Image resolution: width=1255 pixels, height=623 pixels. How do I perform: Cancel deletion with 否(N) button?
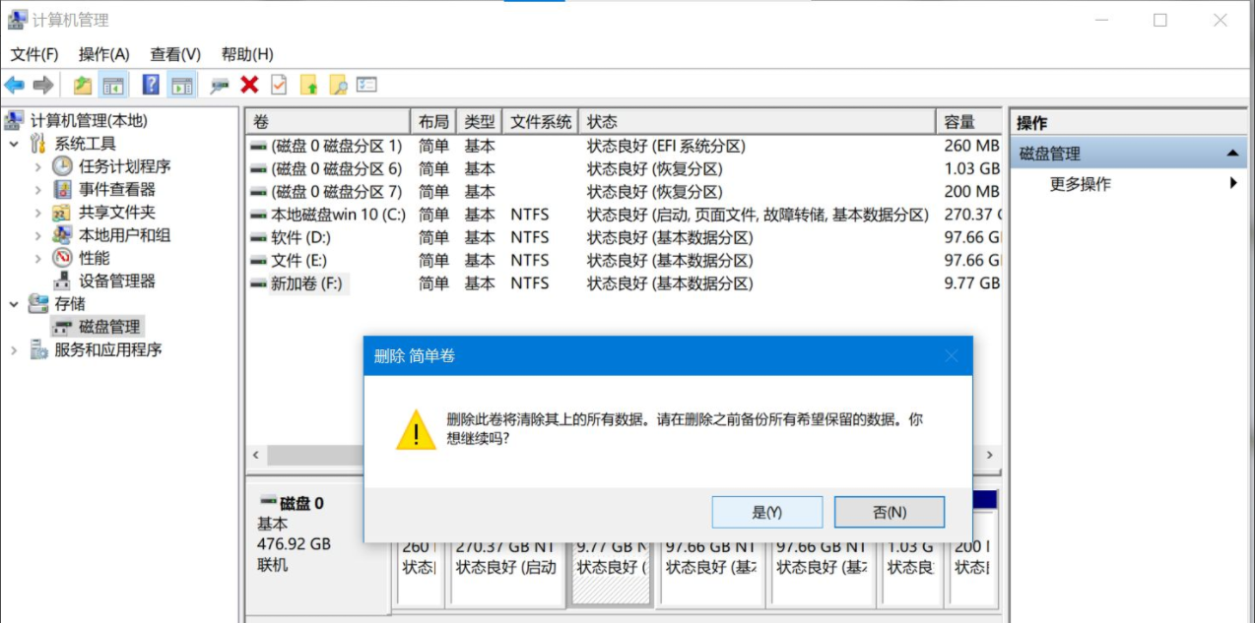889,512
